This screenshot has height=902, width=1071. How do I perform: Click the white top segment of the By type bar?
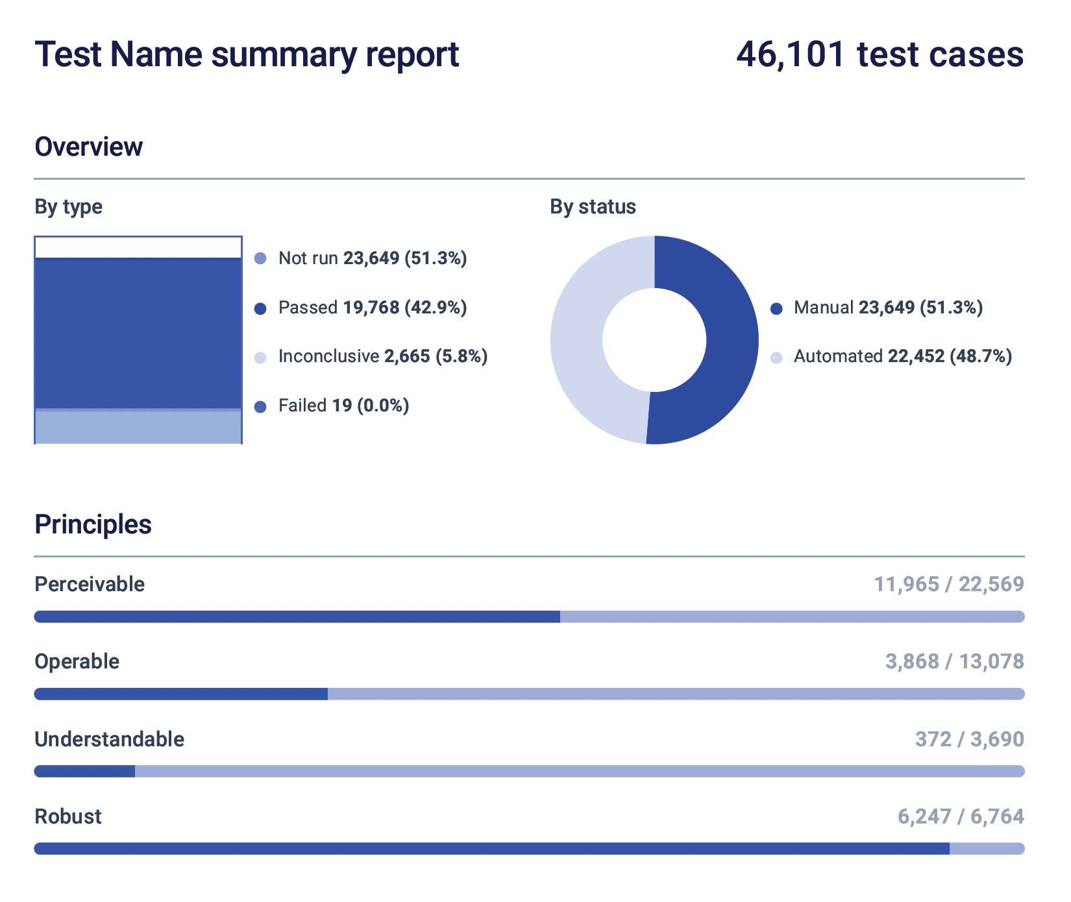pos(138,247)
